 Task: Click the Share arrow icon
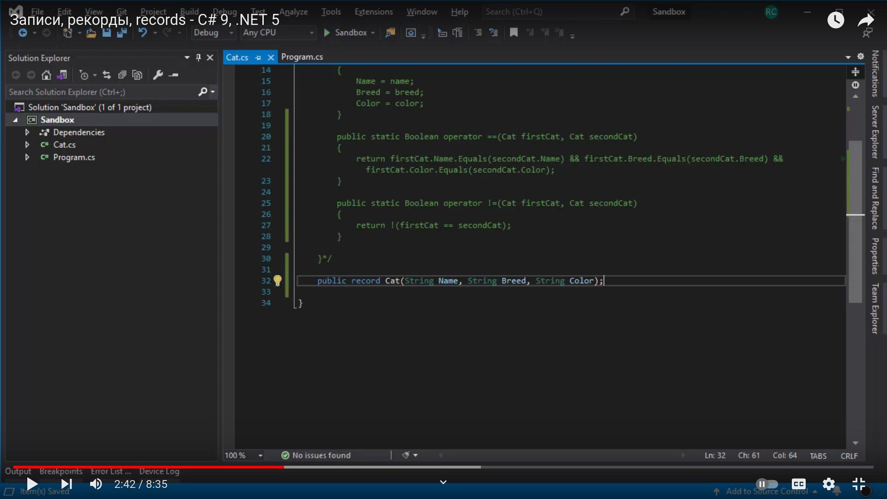coord(865,20)
